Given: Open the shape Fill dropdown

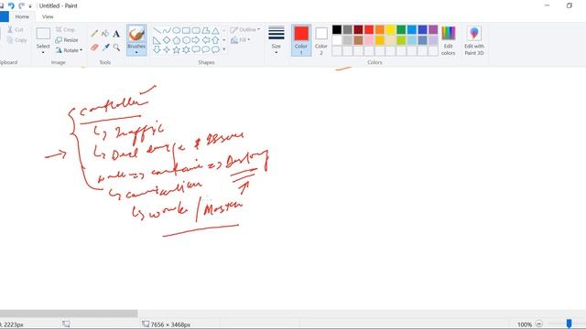Looking at the screenshot, I should (240, 40).
